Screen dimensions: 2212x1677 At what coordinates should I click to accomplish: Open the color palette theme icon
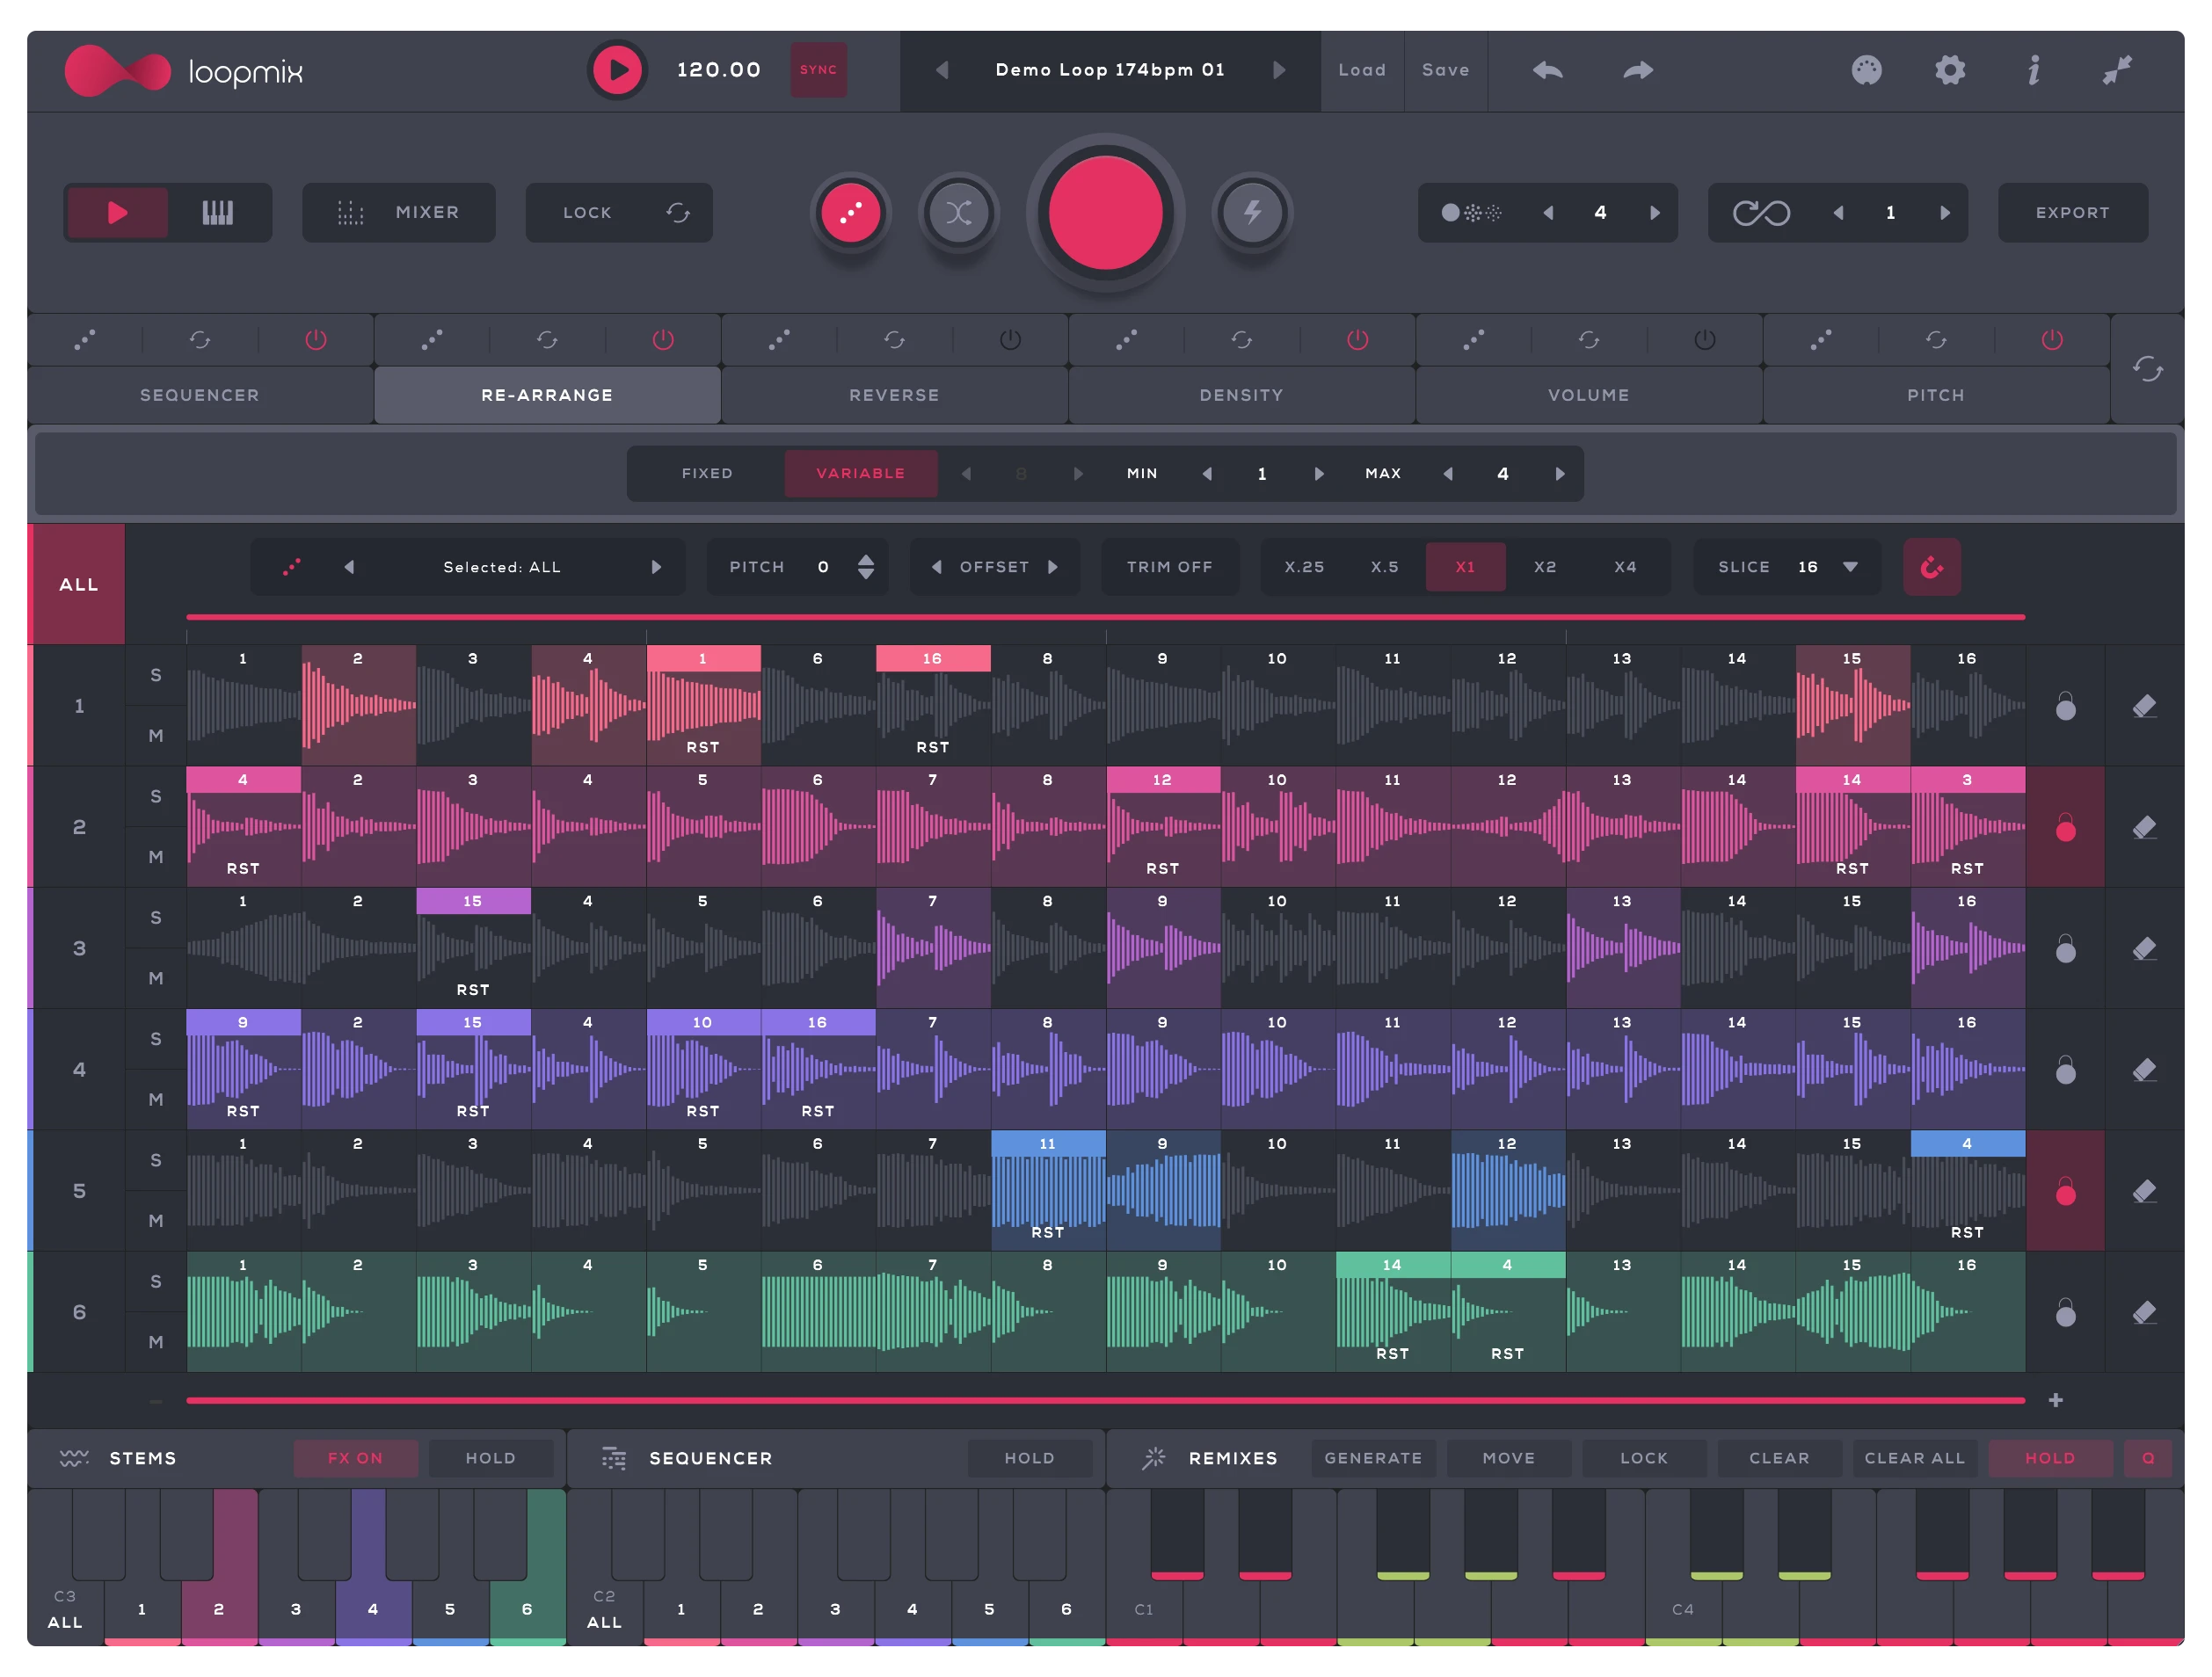pyautogui.click(x=1866, y=70)
